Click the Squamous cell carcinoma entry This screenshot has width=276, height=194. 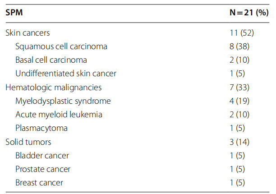[x=61, y=46]
